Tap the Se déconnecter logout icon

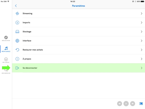(x=17, y=68)
